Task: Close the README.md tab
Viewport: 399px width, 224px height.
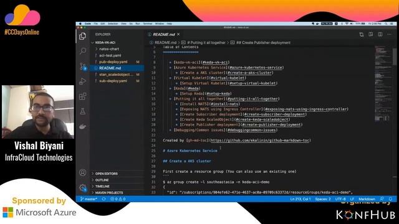Action: click(178, 34)
